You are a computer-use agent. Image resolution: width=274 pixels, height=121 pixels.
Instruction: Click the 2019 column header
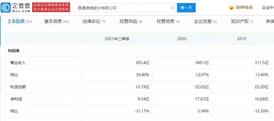click(242, 39)
